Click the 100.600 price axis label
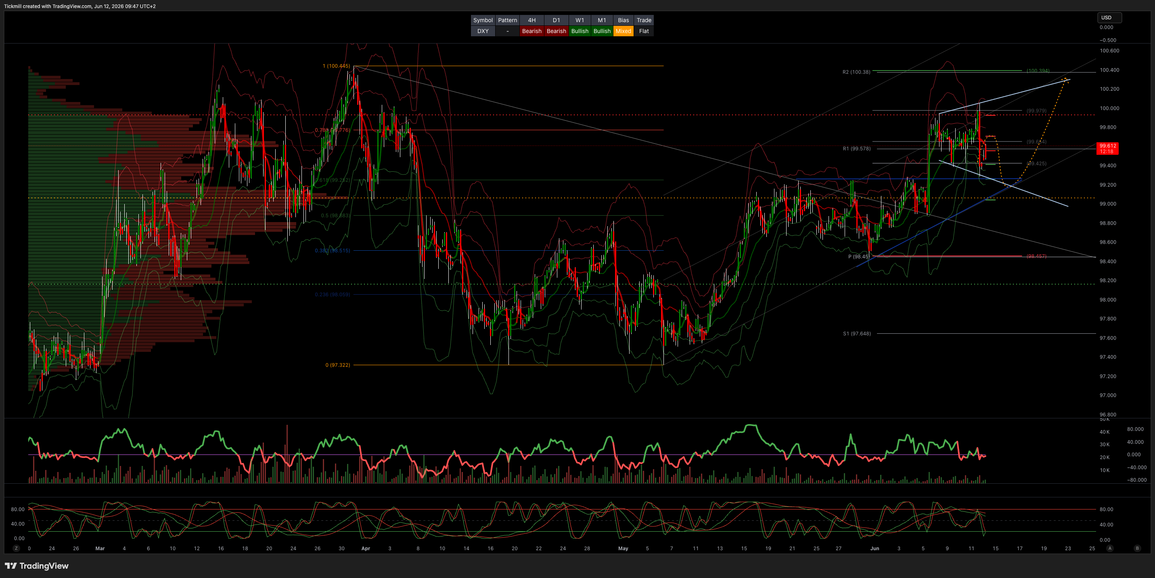 pyautogui.click(x=1109, y=51)
